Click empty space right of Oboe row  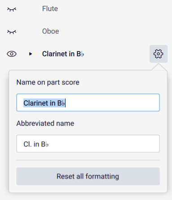click(x=114, y=31)
